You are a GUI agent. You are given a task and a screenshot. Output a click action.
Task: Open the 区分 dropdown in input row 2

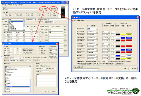pos(6,32)
